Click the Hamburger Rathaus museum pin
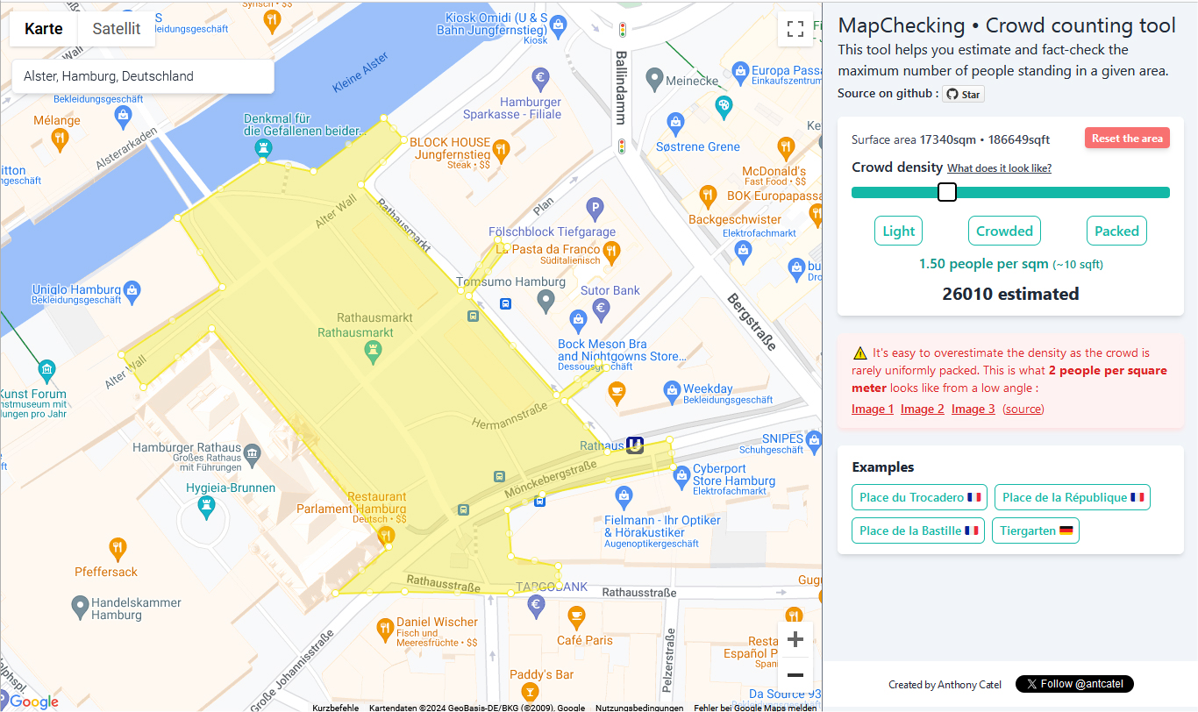The width and height of the screenshot is (1198, 712). [x=253, y=453]
